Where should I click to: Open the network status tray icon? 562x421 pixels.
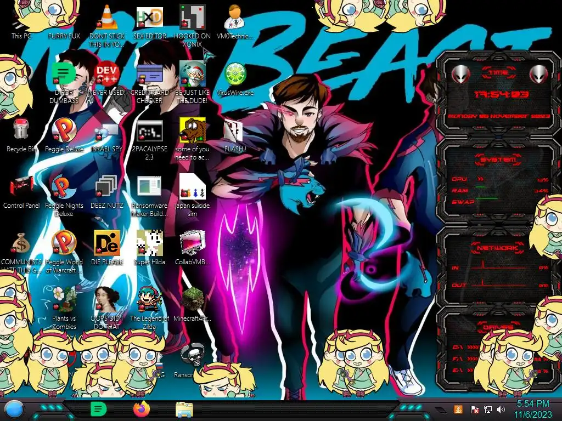pyautogui.click(x=488, y=409)
